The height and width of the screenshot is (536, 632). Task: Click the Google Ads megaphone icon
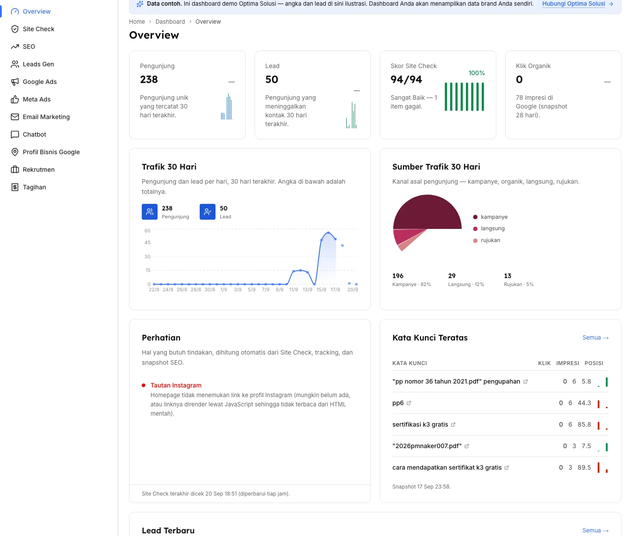pos(15,82)
